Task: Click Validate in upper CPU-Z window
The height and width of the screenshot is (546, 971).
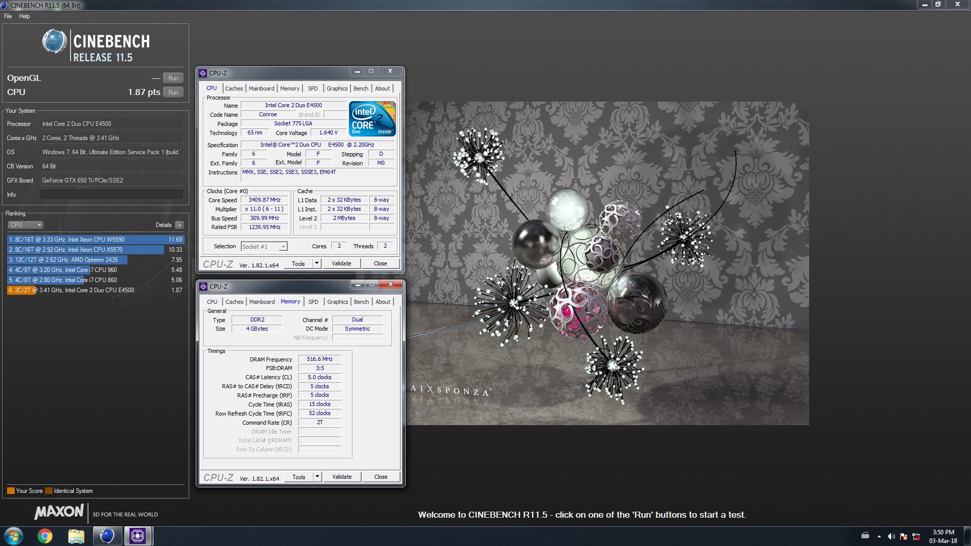Action: pyautogui.click(x=341, y=264)
